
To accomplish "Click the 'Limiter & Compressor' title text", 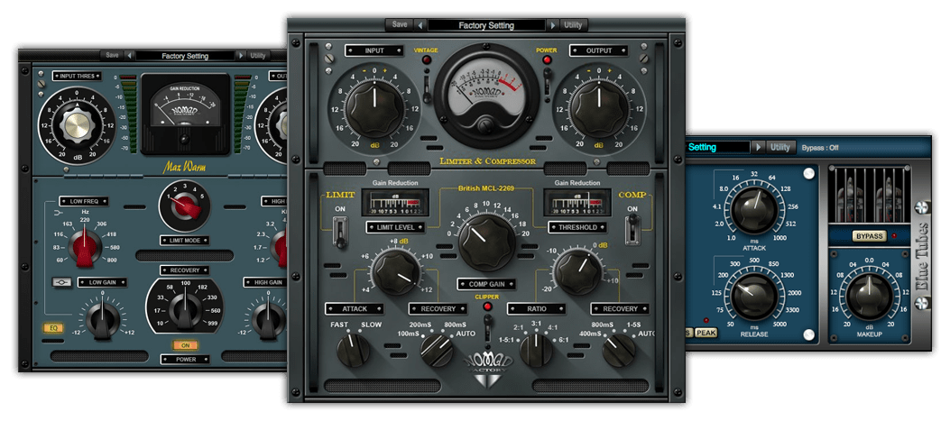I will tap(488, 161).
